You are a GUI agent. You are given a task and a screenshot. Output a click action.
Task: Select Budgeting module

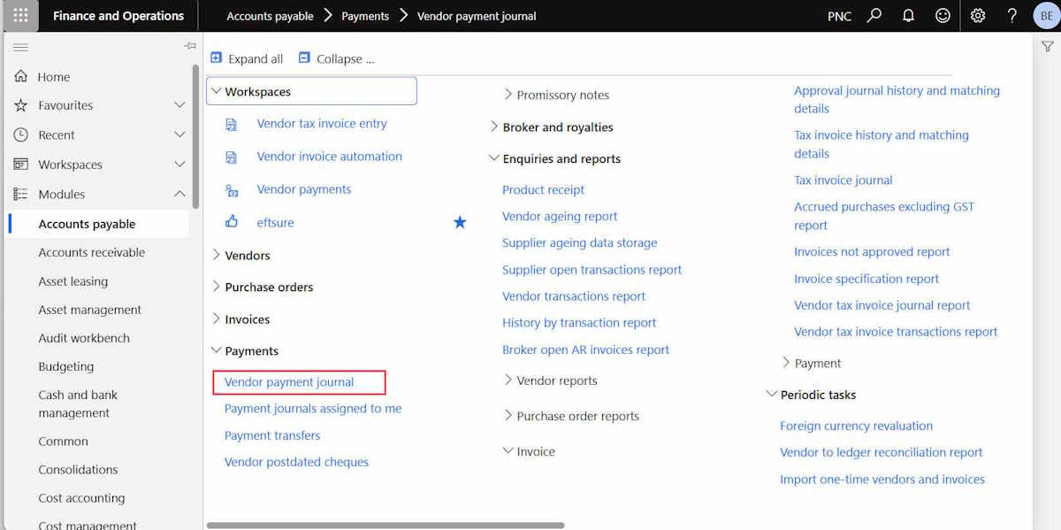pos(66,366)
